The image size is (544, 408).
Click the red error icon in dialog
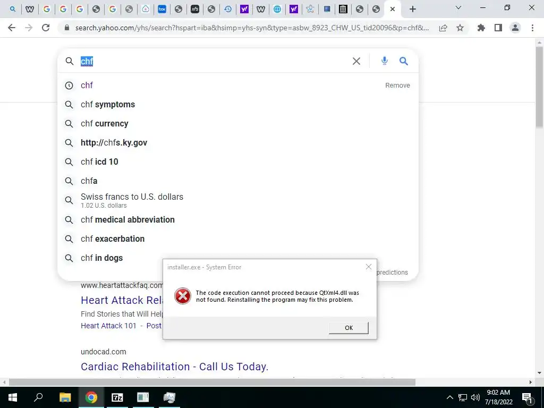[183, 296]
